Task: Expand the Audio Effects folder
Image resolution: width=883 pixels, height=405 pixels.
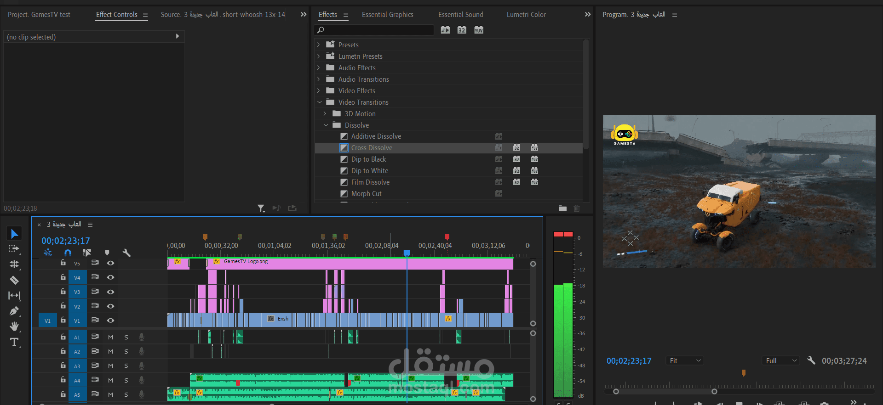Action: click(x=318, y=67)
